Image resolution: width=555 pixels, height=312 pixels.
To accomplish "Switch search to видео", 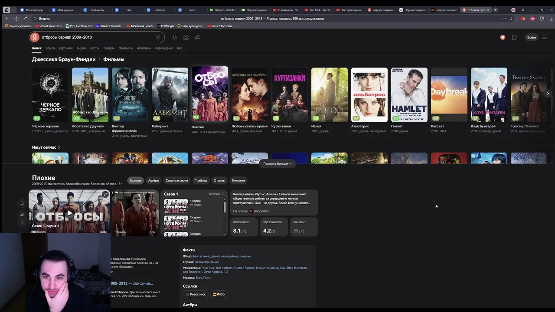I will click(x=82, y=48).
